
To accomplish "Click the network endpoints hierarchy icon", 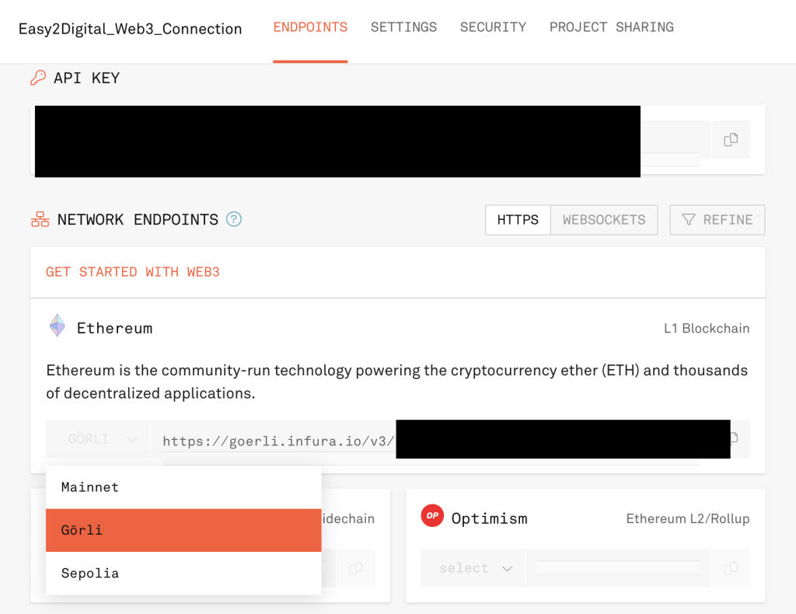I will click(40, 219).
